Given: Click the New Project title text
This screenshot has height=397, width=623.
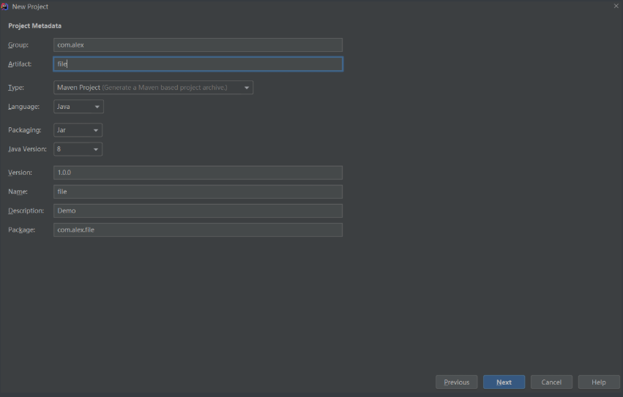Looking at the screenshot, I should coord(30,7).
